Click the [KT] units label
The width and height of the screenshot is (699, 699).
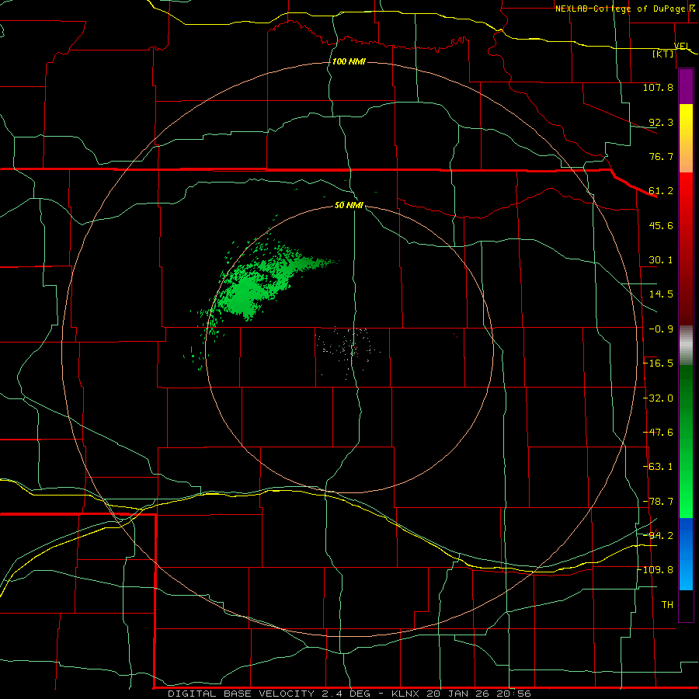coord(663,54)
